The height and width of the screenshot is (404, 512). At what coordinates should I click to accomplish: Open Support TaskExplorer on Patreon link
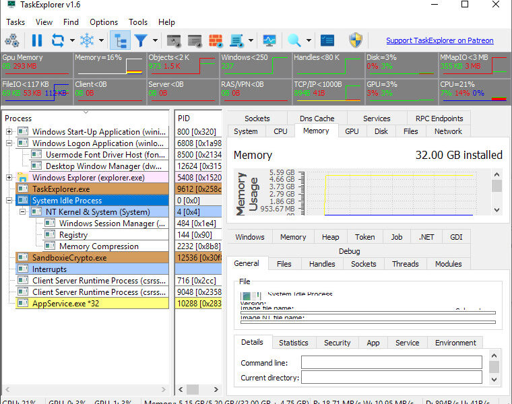pyautogui.click(x=439, y=40)
